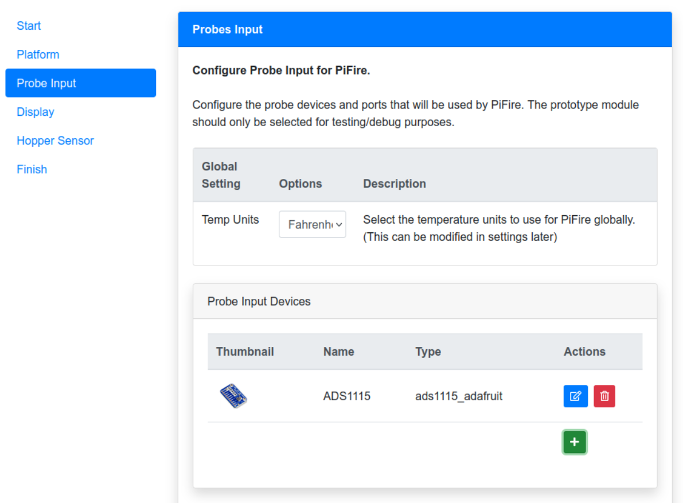Open the Temp Units dropdown
This screenshot has height=503, width=683.
(313, 224)
